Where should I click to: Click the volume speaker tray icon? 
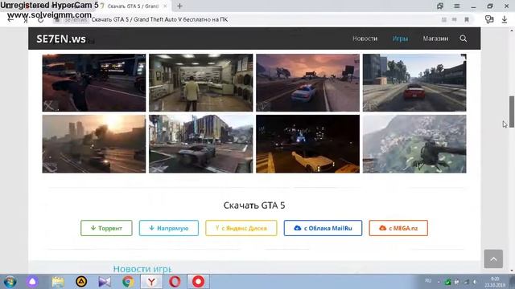pos(475,282)
